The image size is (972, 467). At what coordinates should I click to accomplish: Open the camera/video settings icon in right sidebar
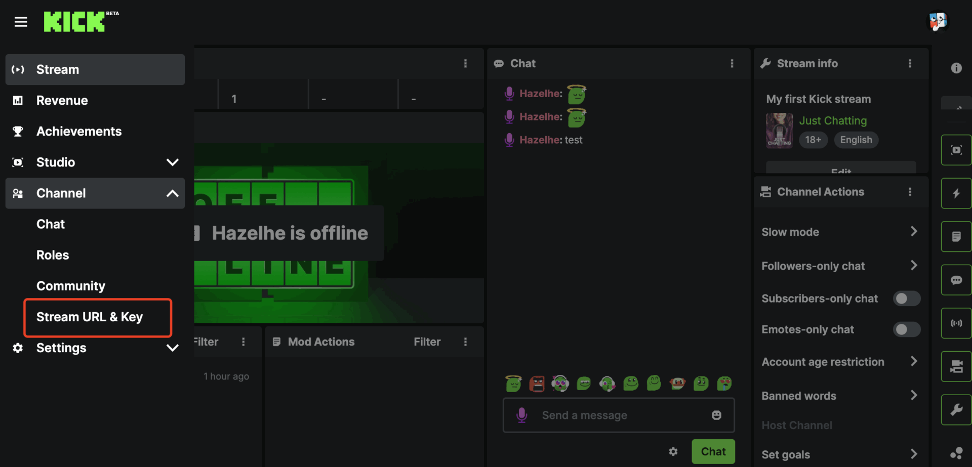[956, 366]
